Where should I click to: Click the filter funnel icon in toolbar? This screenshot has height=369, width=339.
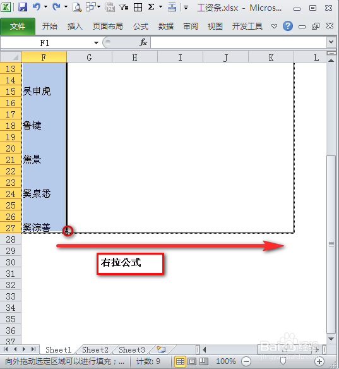click(124, 8)
